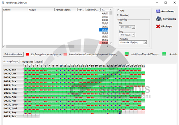This screenshot has height=125, width=179.
Task: Open the Από date dropdown
Action: 133,27
